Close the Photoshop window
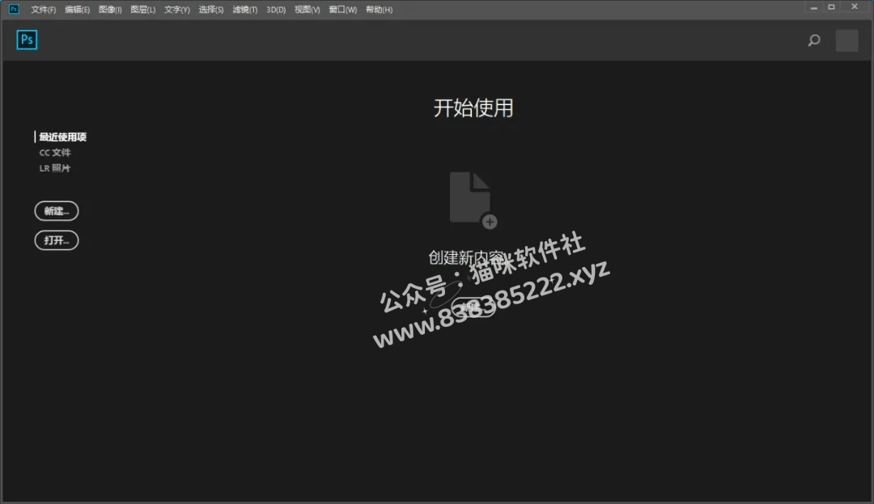The image size is (874, 504). point(855,7)
